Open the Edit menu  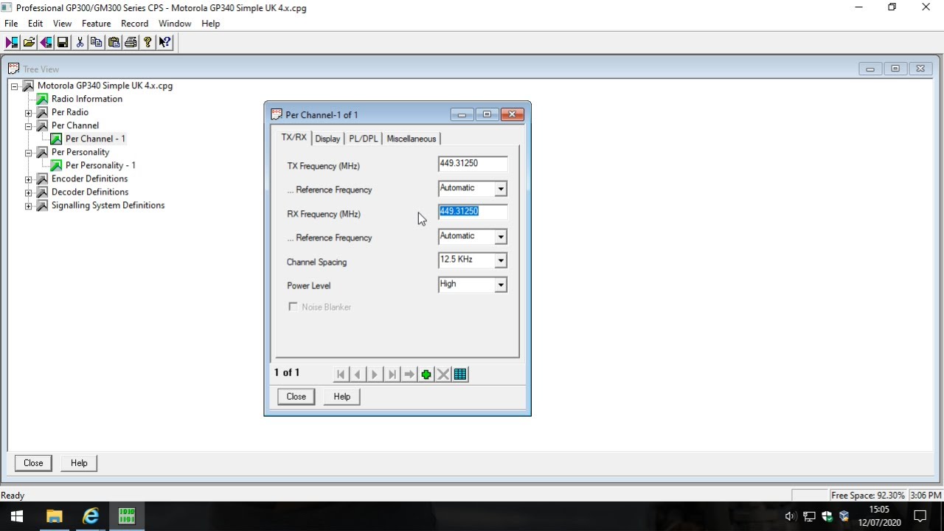[x=35, y=24]
